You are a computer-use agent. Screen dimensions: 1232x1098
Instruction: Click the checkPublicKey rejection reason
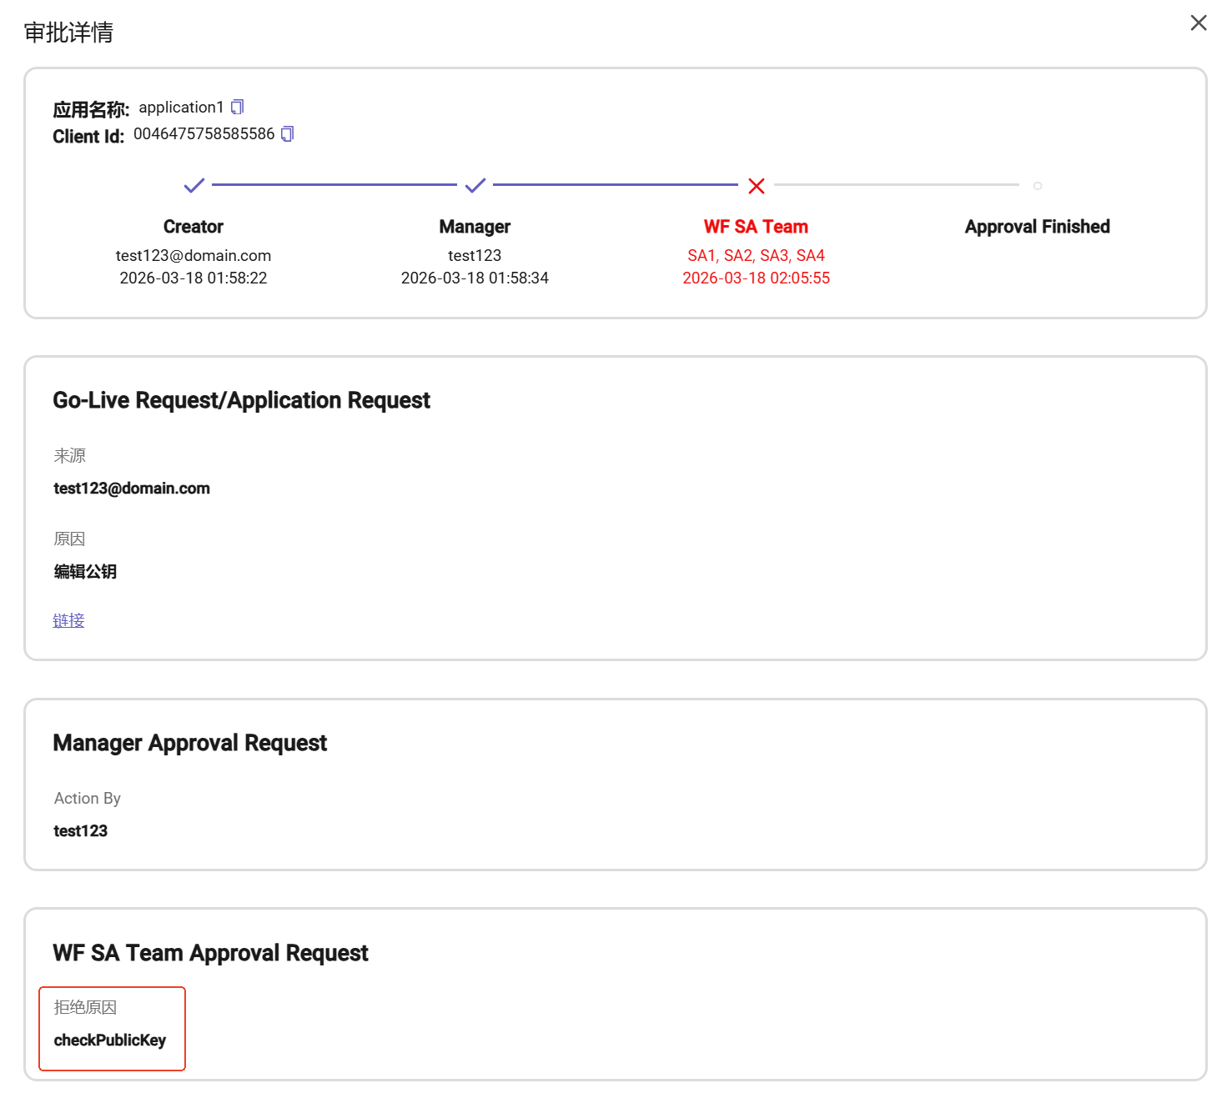[x=110, y=1040]
